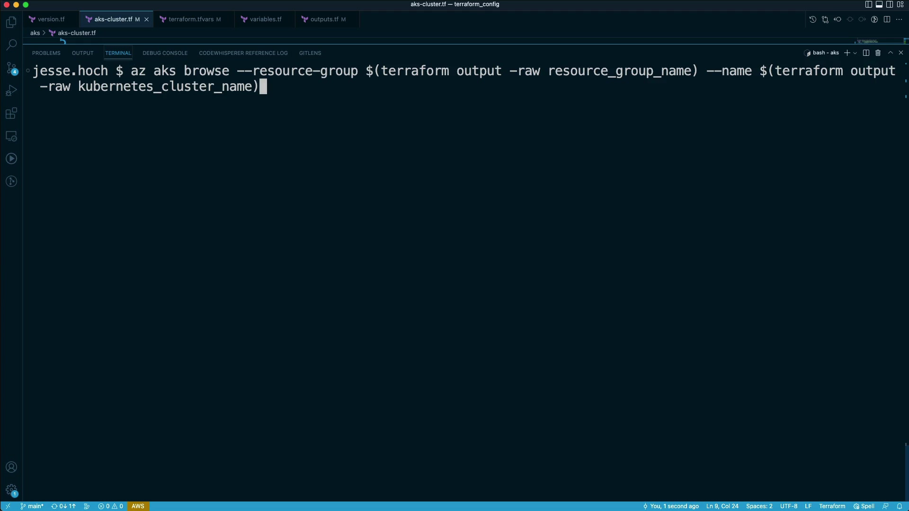Open the Explorer view in activity bar
The height and width of the screenshot is (511, 909).
pyautogui.click(x=11, y=22)
